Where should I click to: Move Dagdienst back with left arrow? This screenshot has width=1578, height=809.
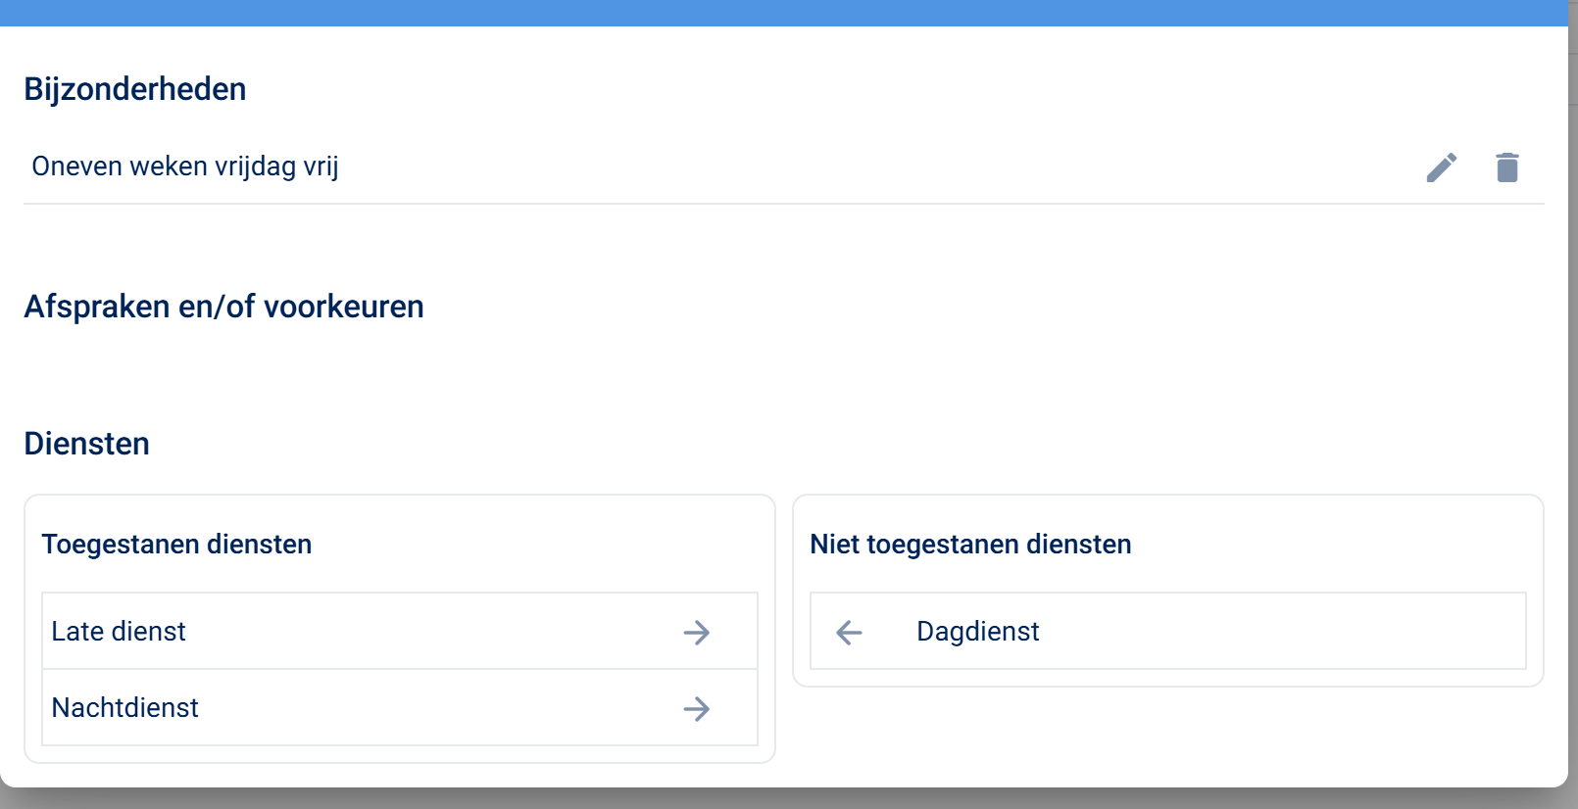(849, 632)
